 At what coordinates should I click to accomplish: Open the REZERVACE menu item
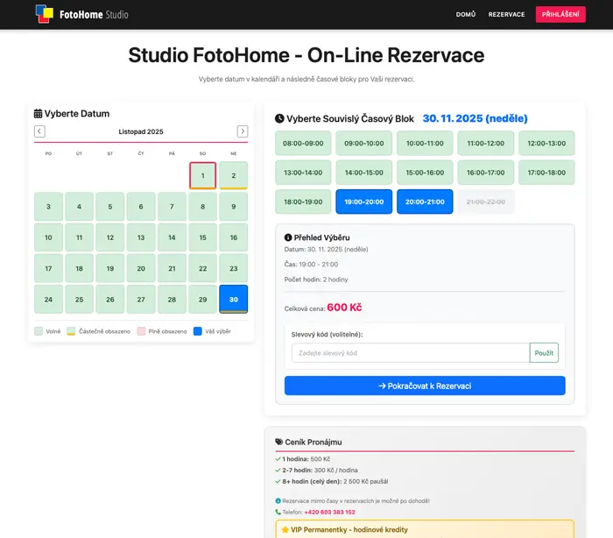pyautogui.click(x=506, y=15)
